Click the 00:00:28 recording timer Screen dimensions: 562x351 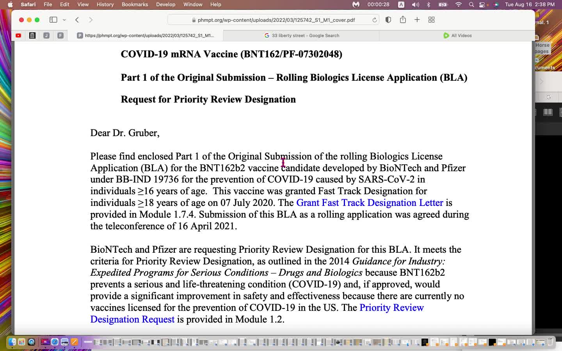pos(378,4)
